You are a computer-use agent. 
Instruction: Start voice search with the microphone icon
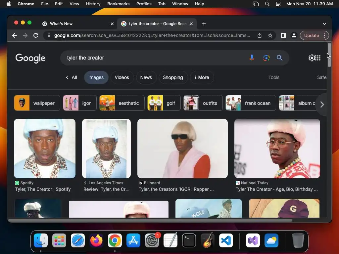point(252,58)
